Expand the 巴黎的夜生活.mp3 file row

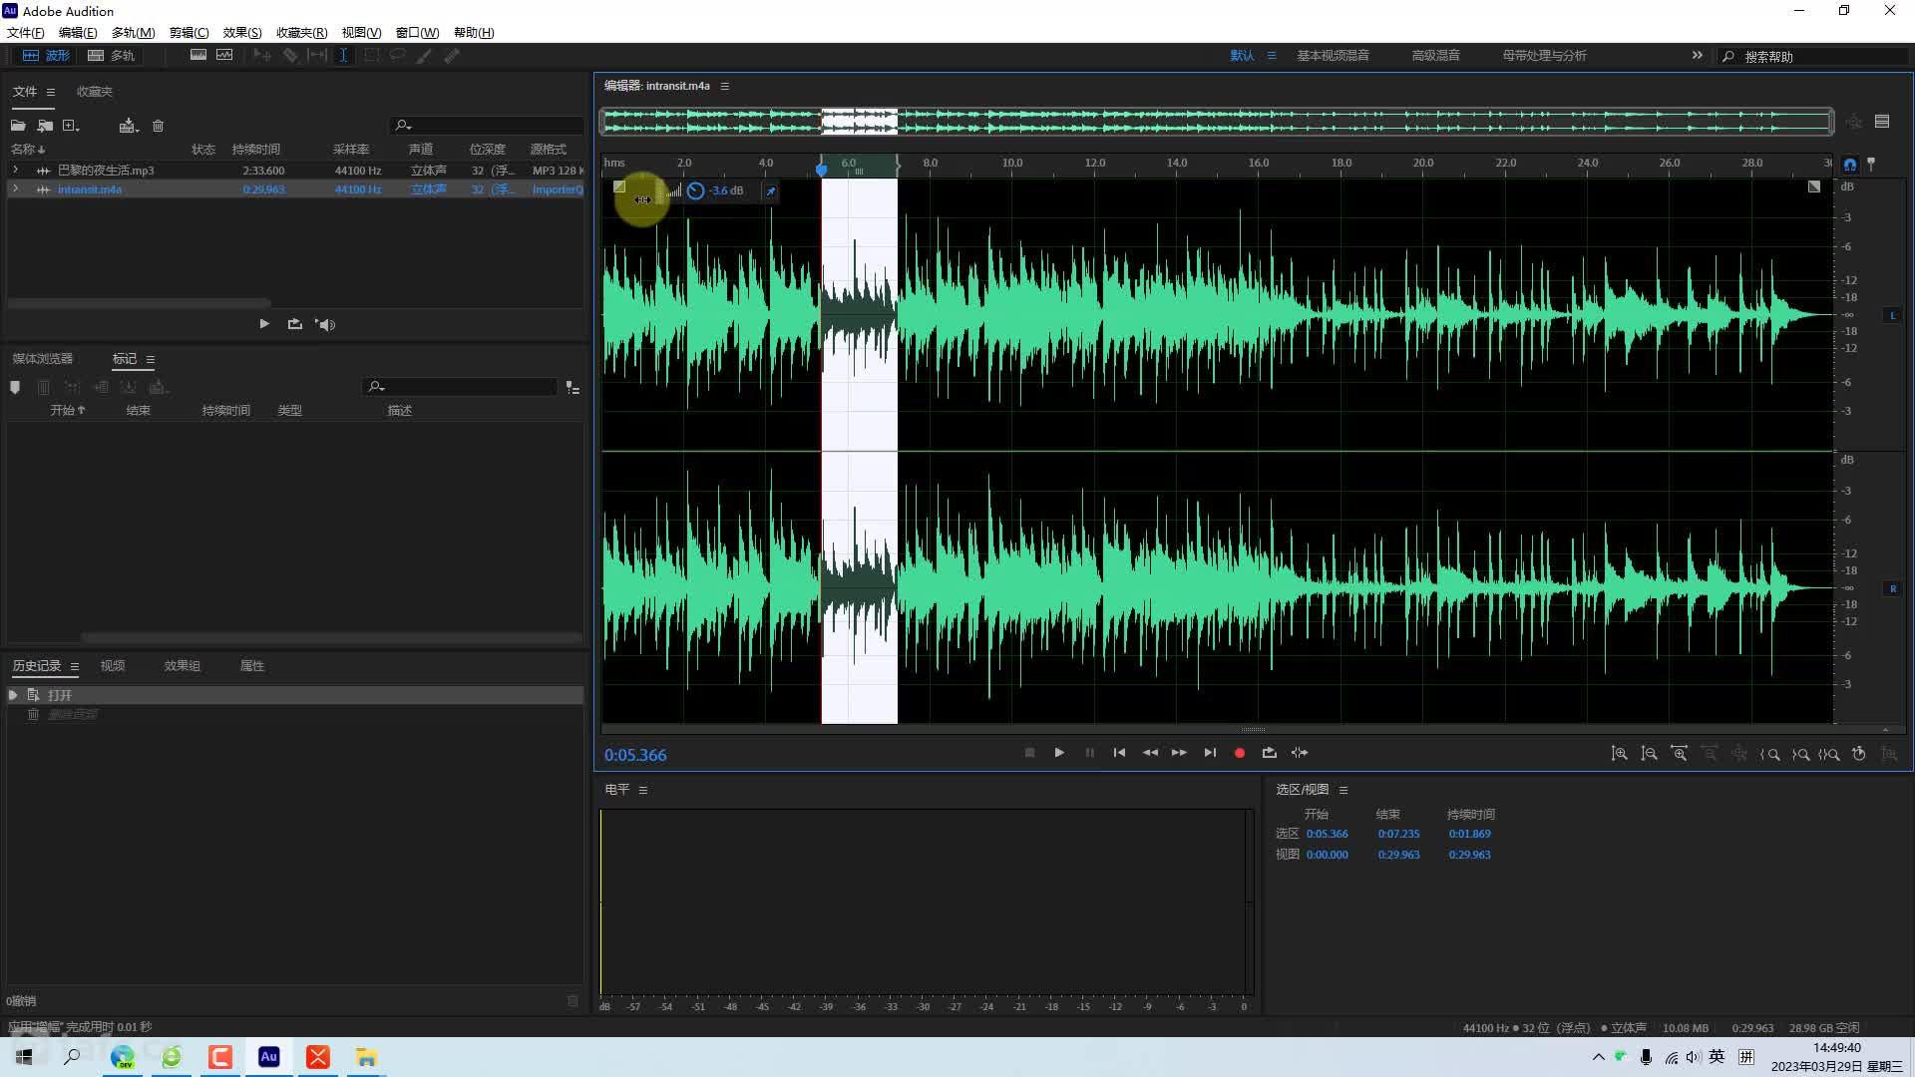15,171
